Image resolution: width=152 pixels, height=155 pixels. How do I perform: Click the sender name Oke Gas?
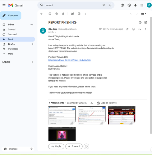[53, 29]
